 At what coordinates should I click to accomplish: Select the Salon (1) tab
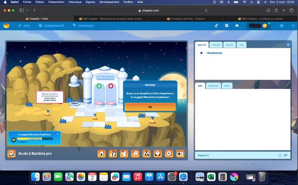pyautogui.click(x=202, y=45)
